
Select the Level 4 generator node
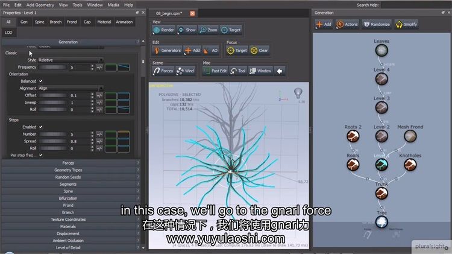pyautogui.click(x=381, y=79)
